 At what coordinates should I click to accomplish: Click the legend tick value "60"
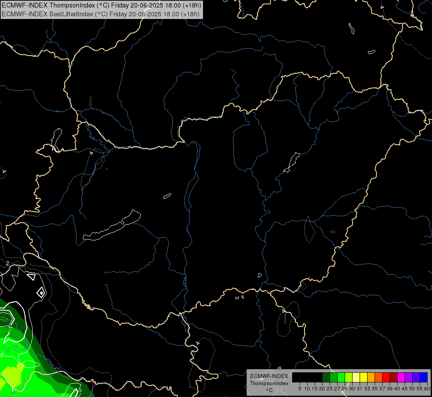pos(427,389)
